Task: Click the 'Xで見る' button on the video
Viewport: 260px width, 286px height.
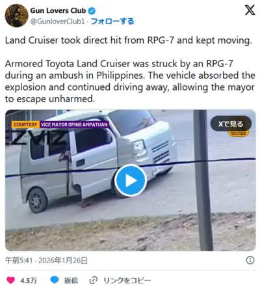Action: coord(231,124)
